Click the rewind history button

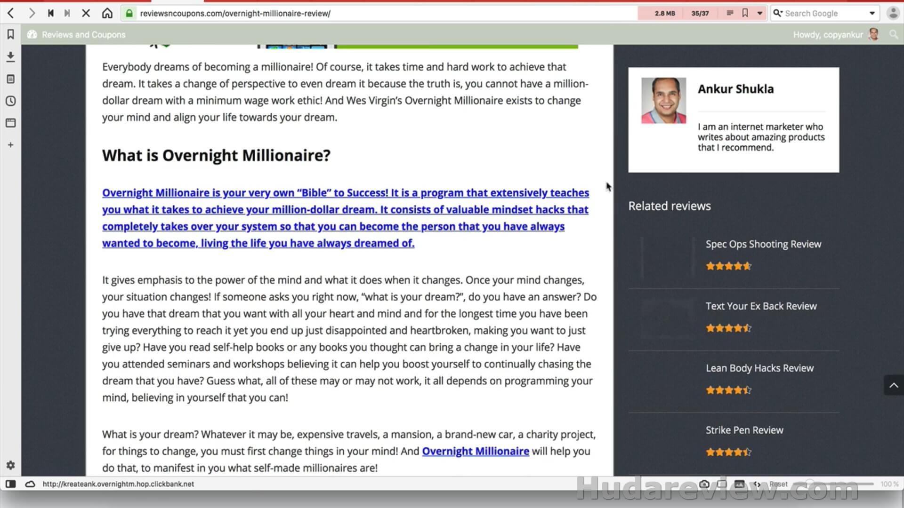tap(50, 13)
